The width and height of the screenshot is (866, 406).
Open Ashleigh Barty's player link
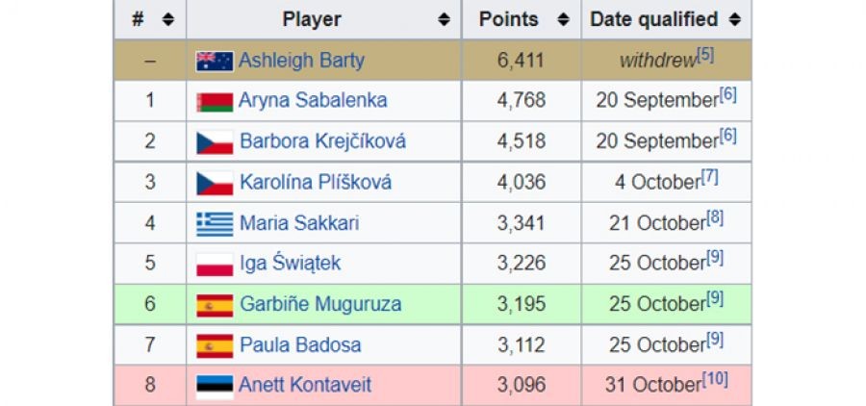pyautogui.click(x=301, y=61)
